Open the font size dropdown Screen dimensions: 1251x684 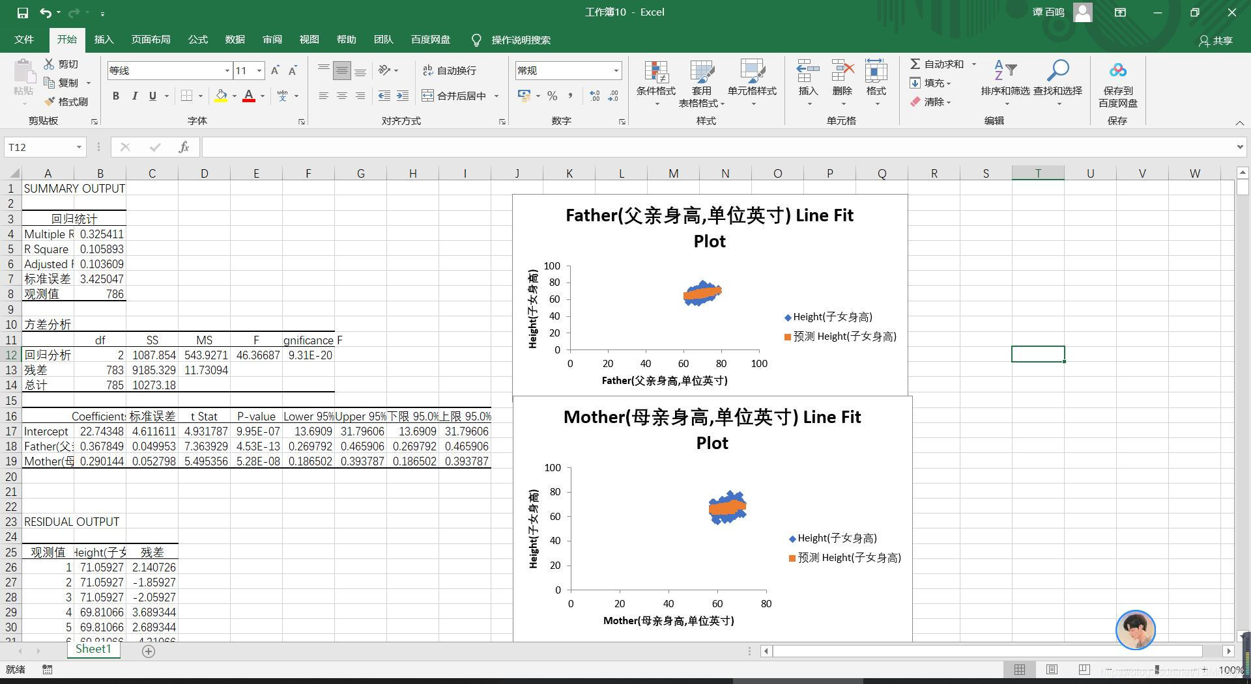(259, 70)
